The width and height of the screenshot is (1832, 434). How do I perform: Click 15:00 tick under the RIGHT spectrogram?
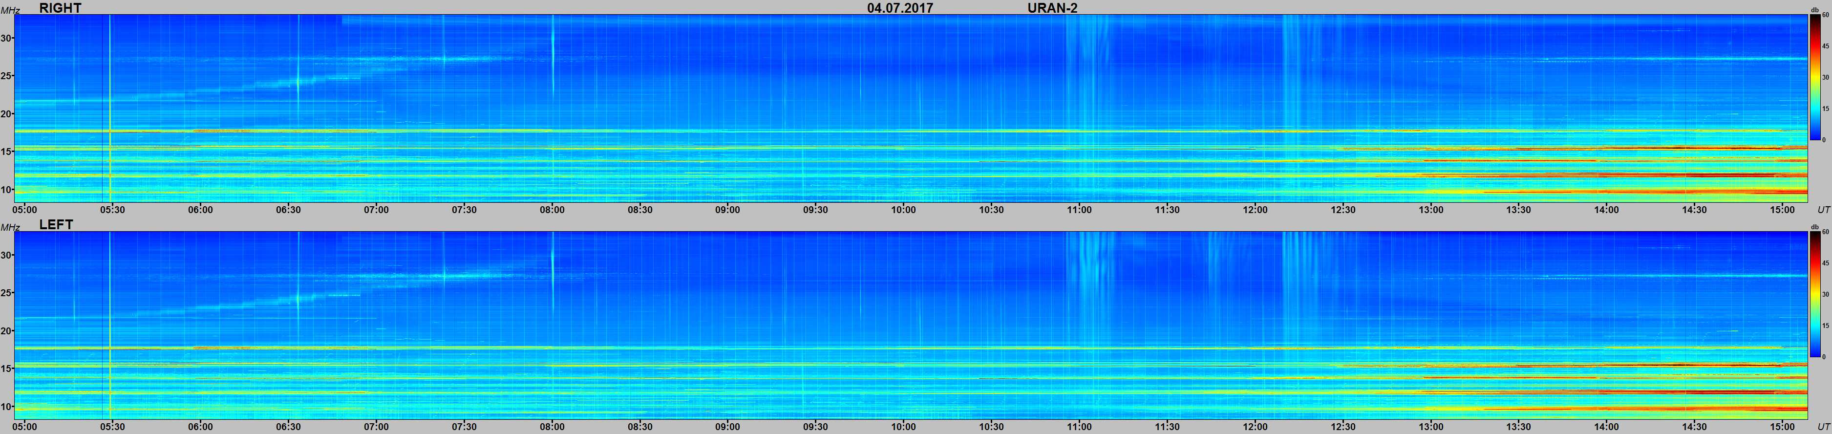point(1782,209)
